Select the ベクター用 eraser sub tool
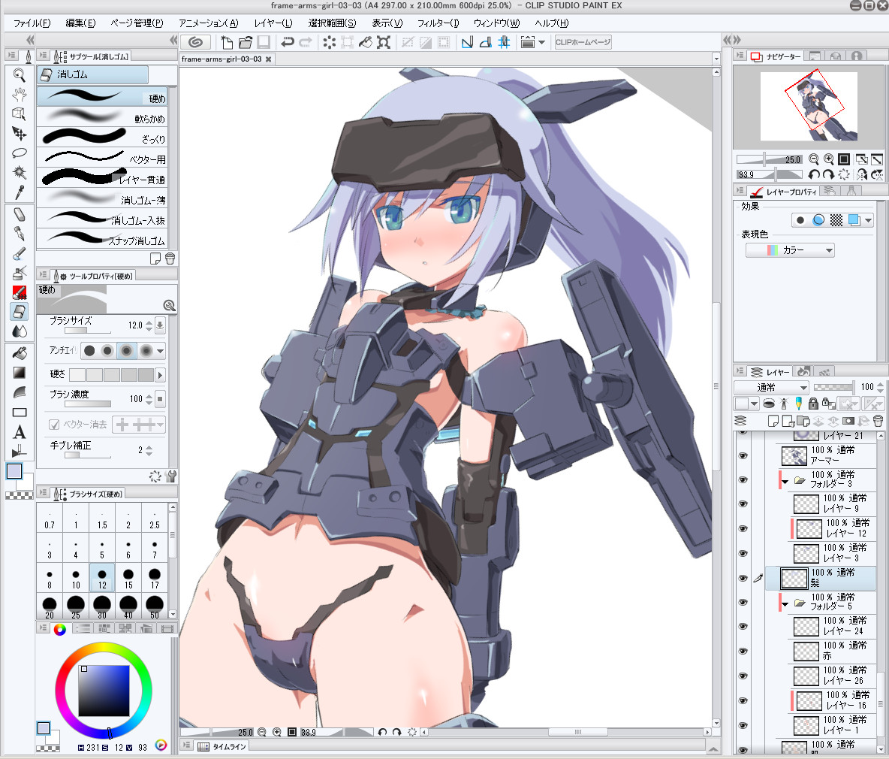889x759 pixels. pos(103,159)
